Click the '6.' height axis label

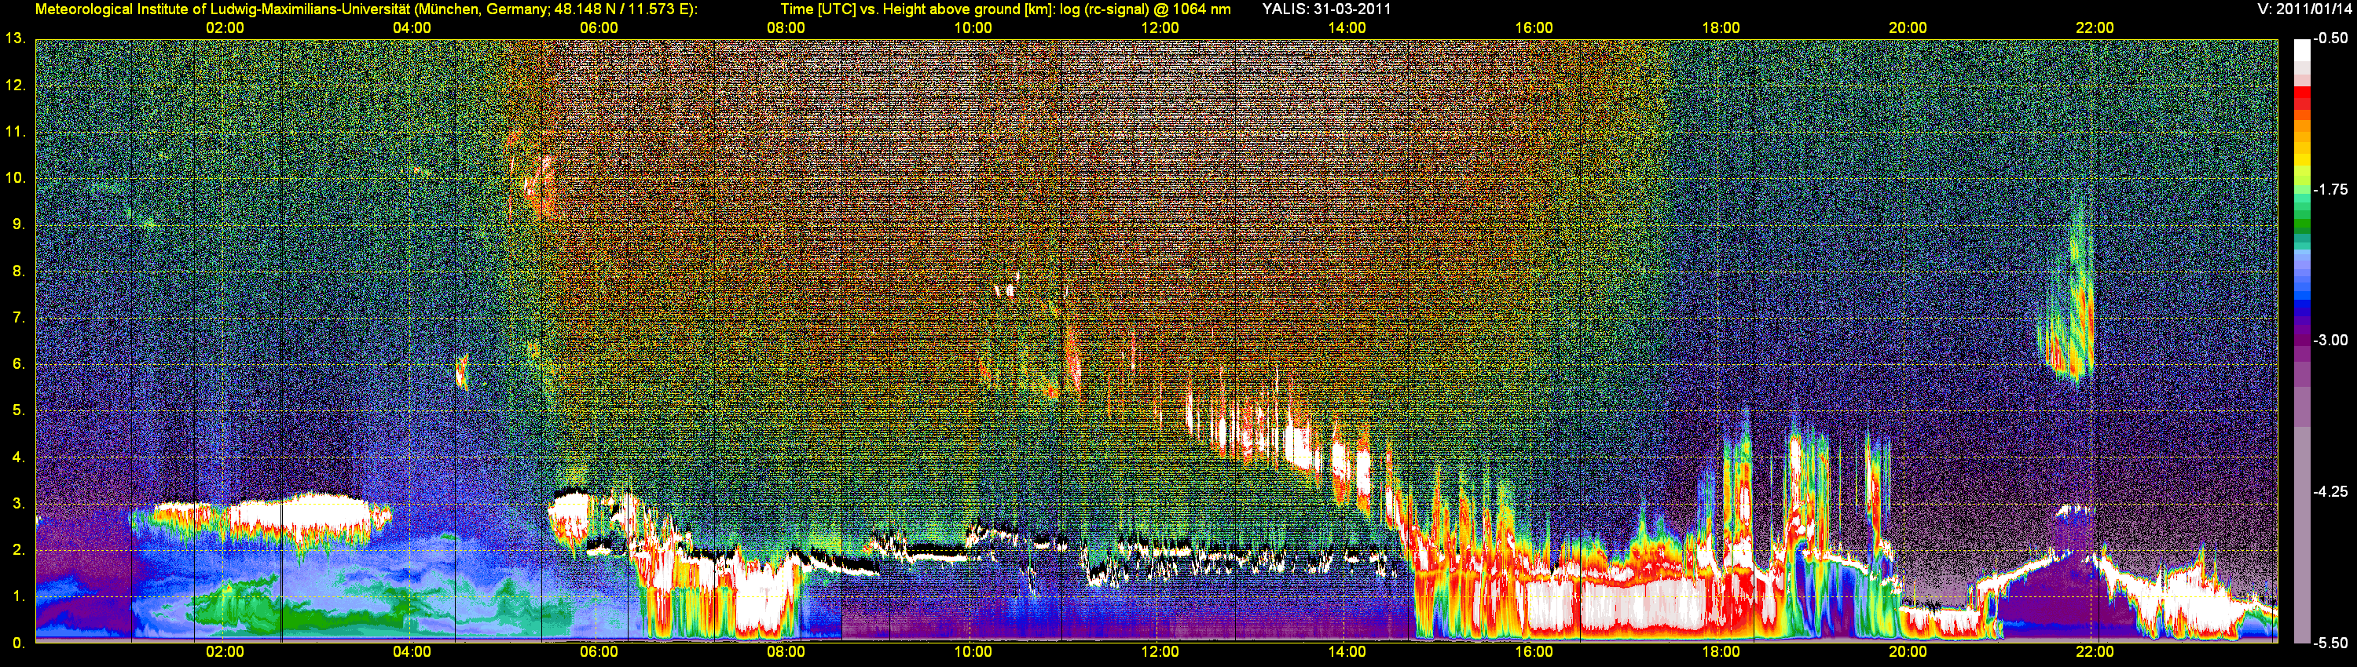[x=18, y=363]
